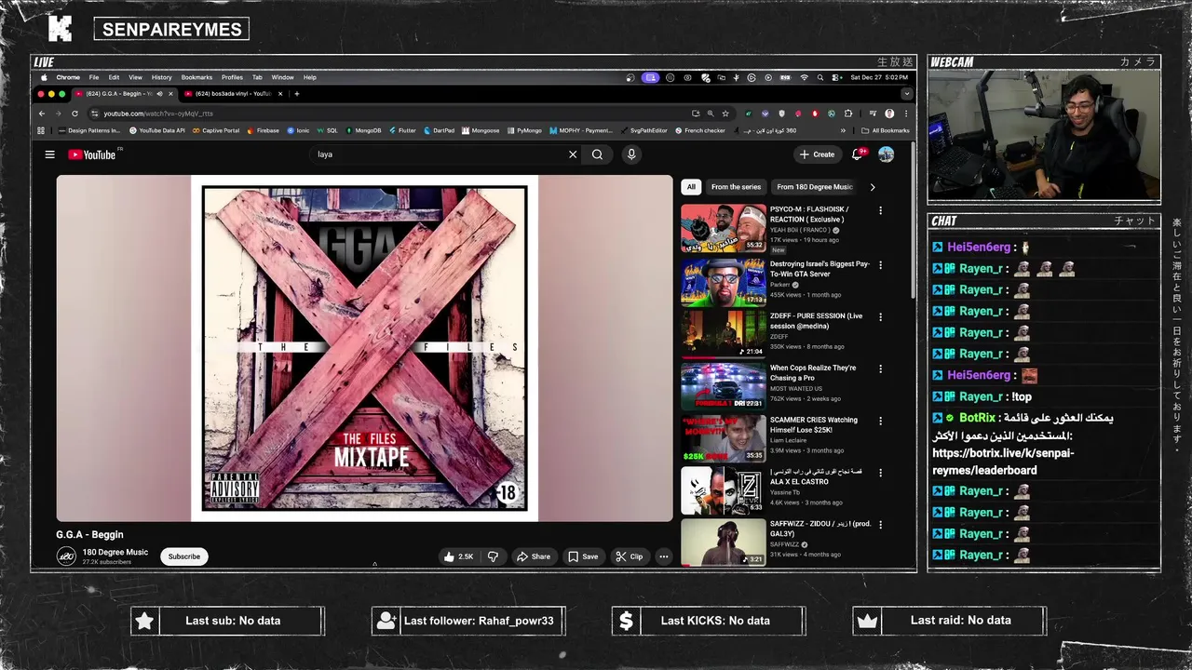Open options for SAFFWIZZ - ZIDOU video
Image resolution: width=1192 pixels, height=670 pixels.
(x=880, y=524)
